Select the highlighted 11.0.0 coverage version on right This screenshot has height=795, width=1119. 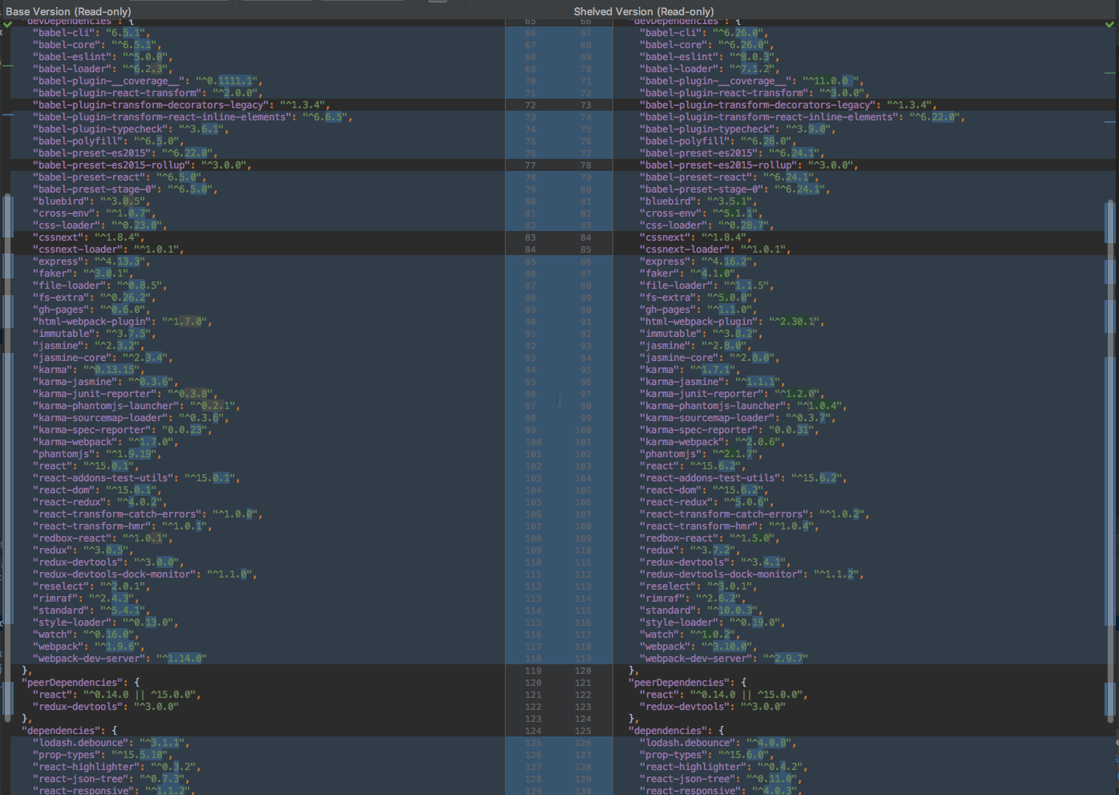tap(841, 80)
